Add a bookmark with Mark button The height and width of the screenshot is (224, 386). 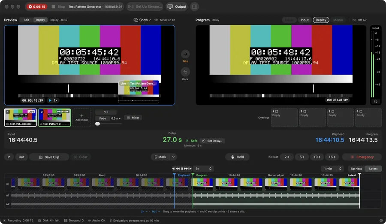pos(160,157)
